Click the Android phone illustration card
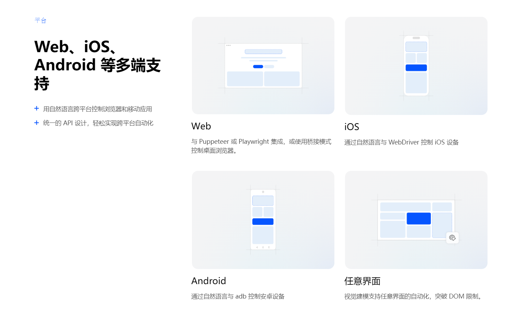527x327 pixels. [x=263, y=220]
